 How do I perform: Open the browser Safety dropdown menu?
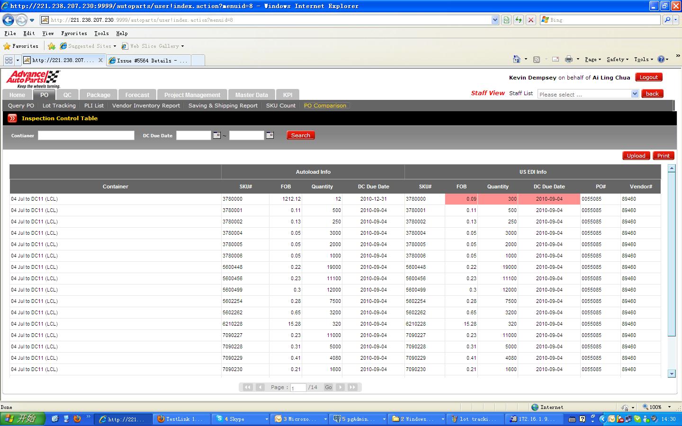coord(617,59)
